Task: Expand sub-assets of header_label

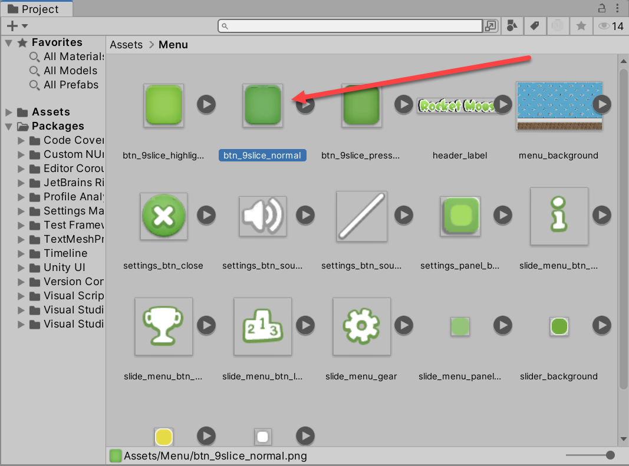Action: 503,105
